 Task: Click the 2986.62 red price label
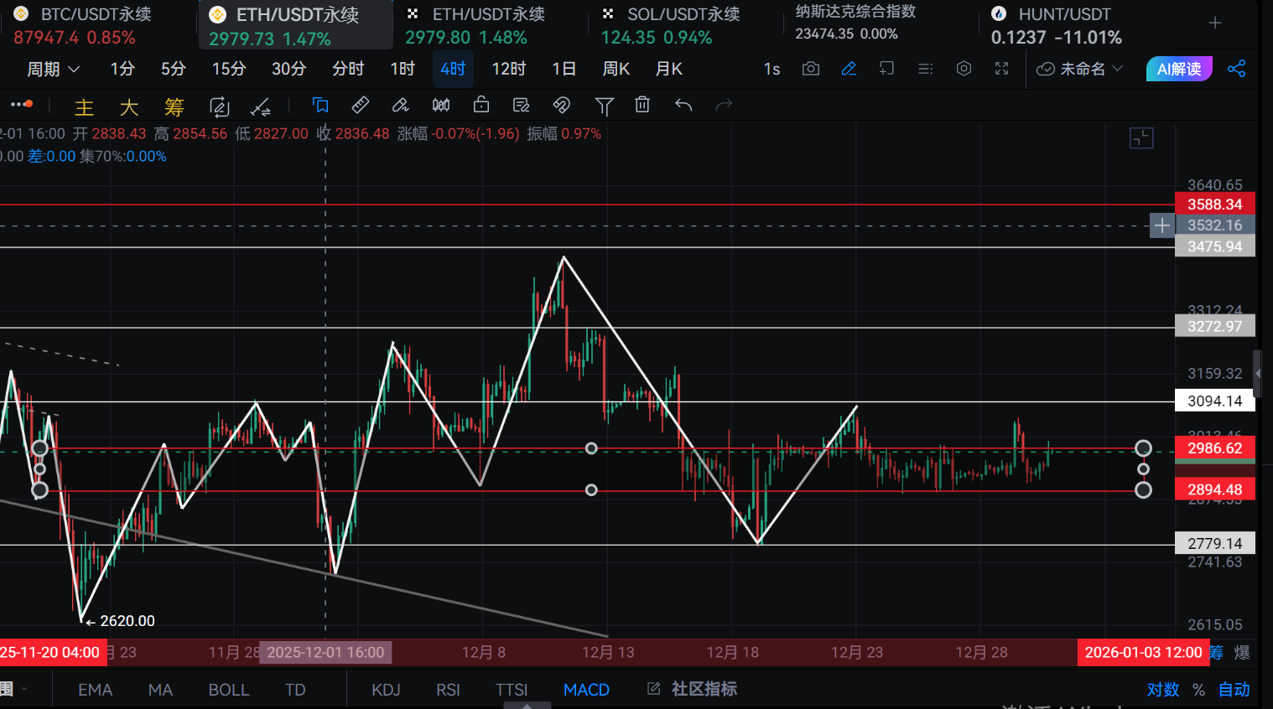pyautogui.click(x=1214, y=448)
